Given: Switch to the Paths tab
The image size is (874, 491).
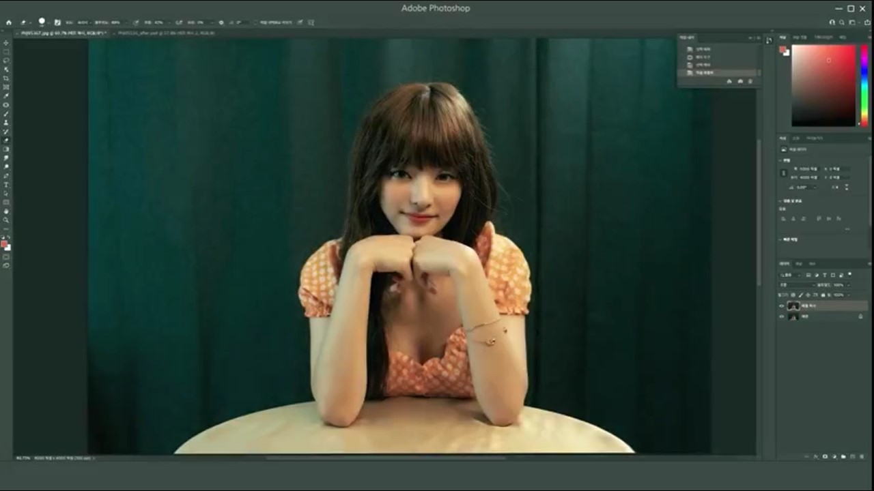Looking at the screenshot, I should tap(813, 264).
